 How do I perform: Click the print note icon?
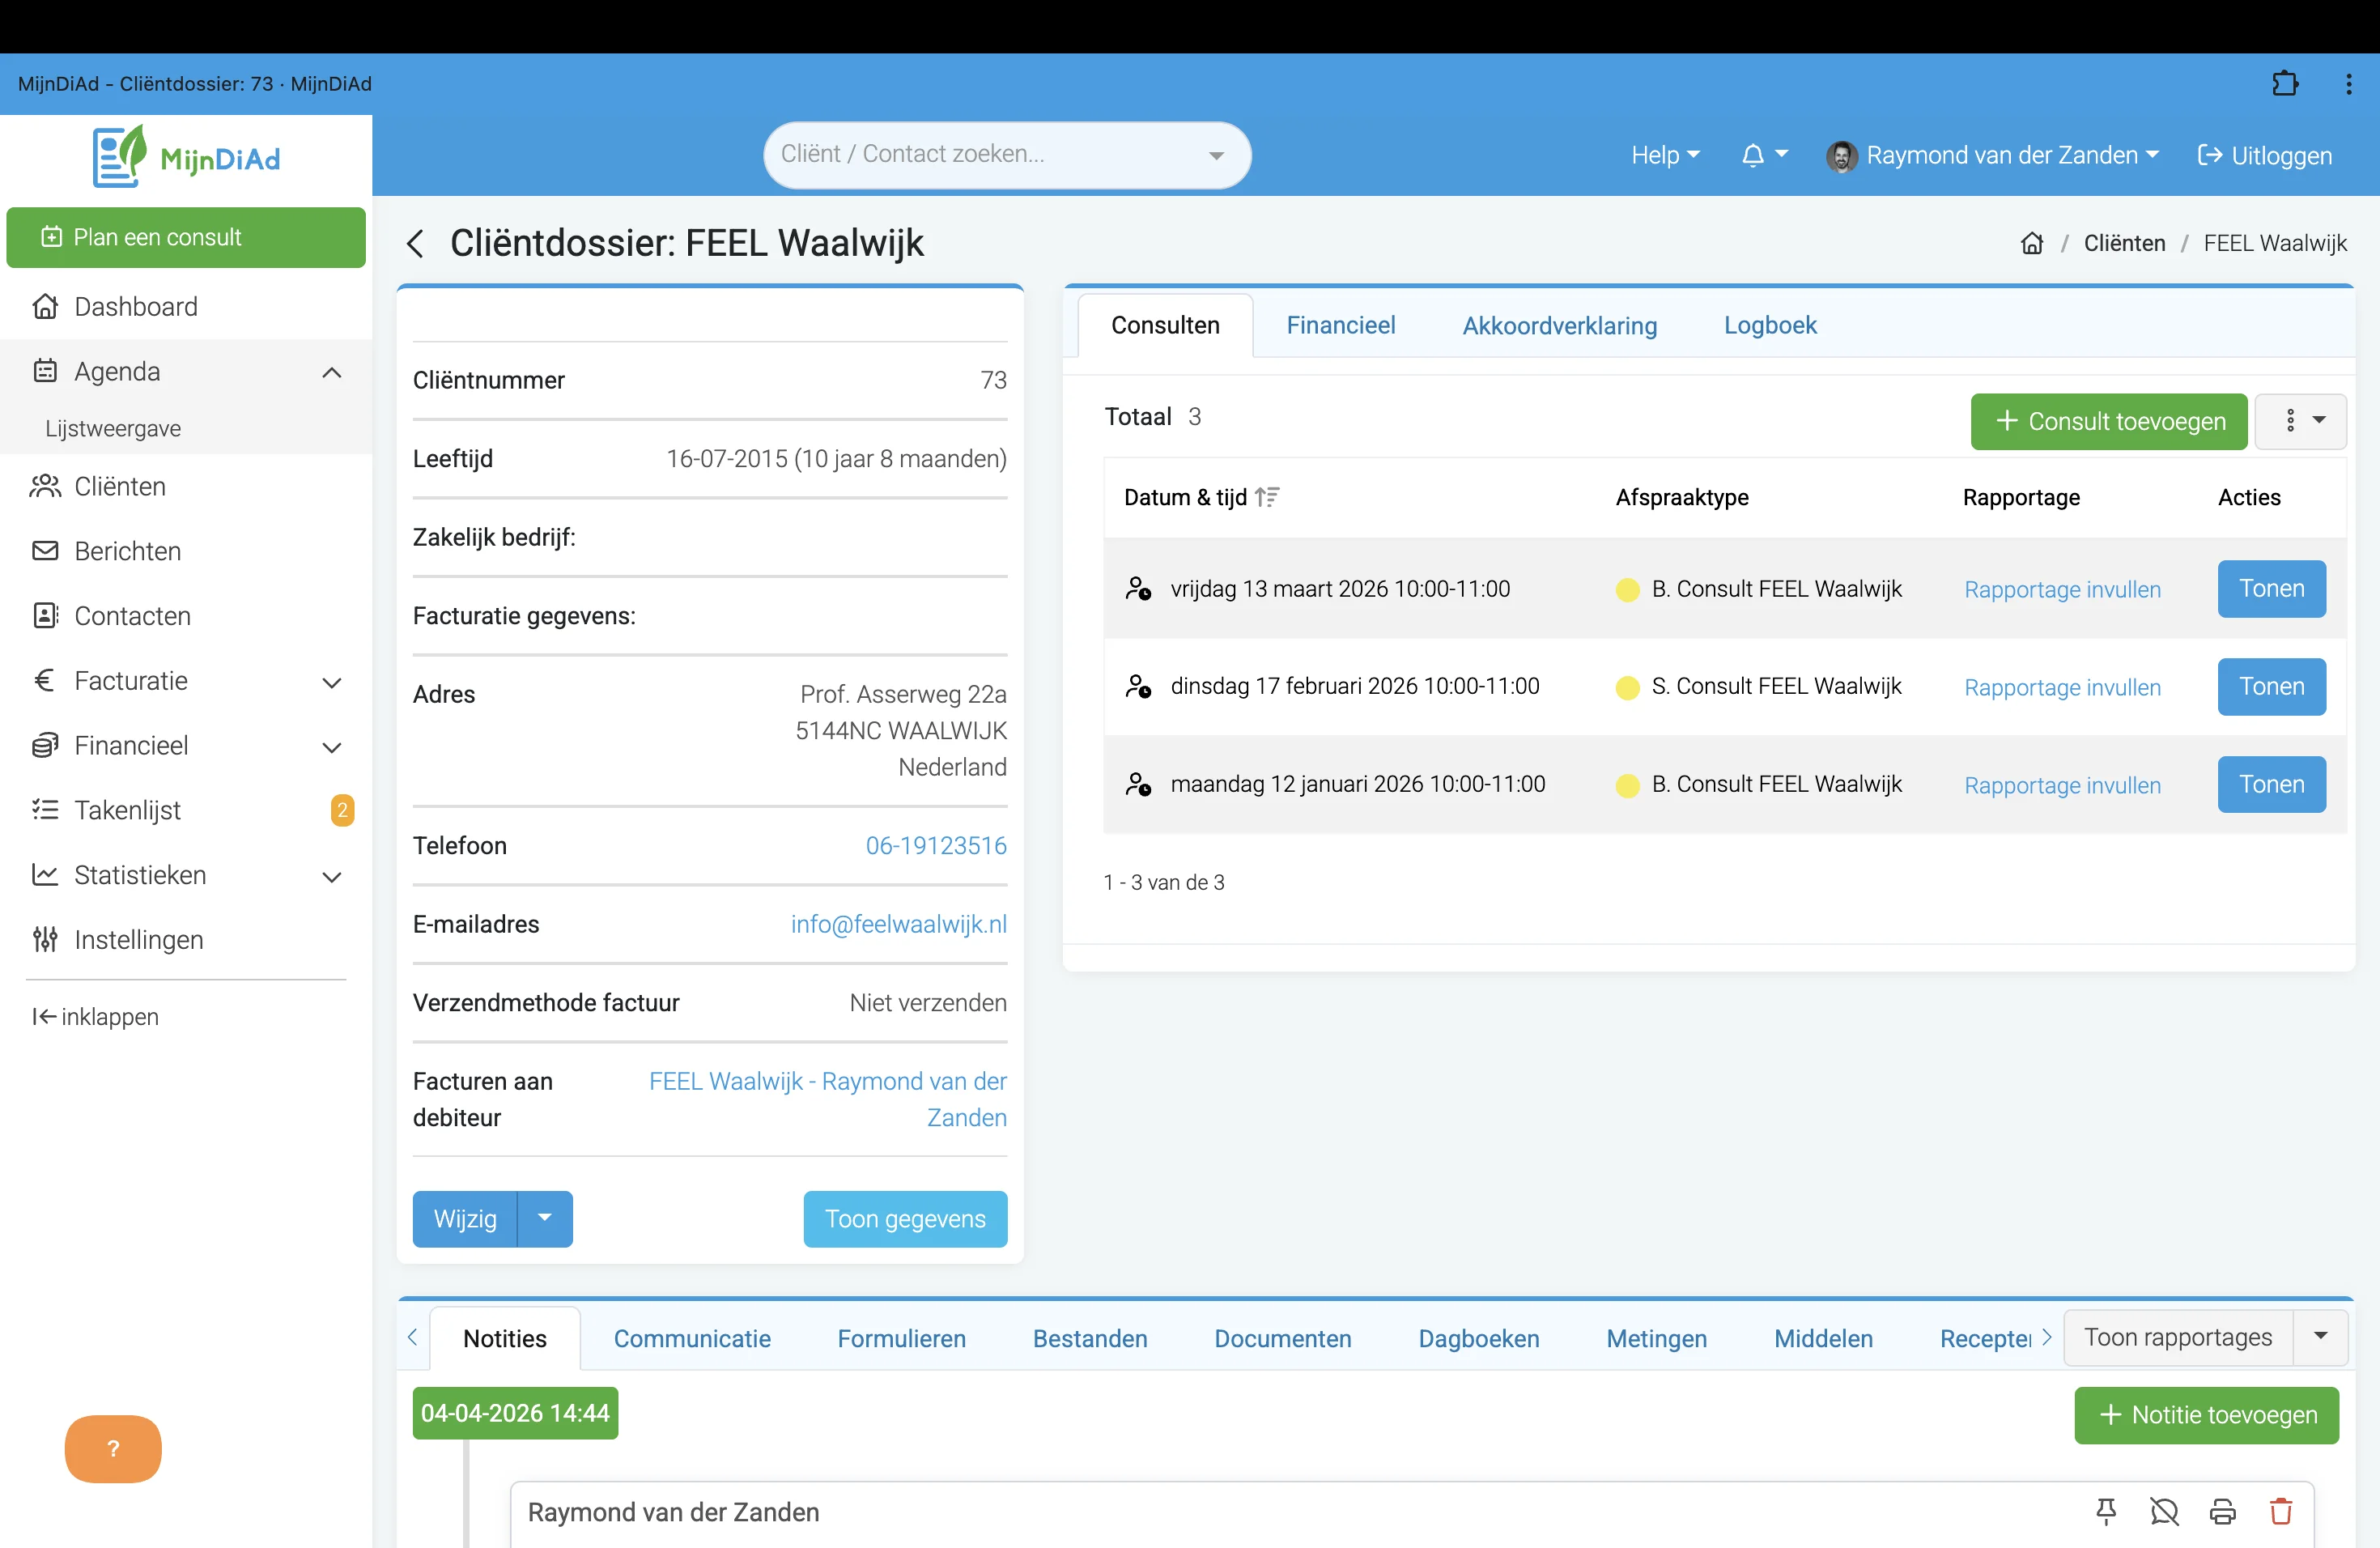pos(2222,1511)
